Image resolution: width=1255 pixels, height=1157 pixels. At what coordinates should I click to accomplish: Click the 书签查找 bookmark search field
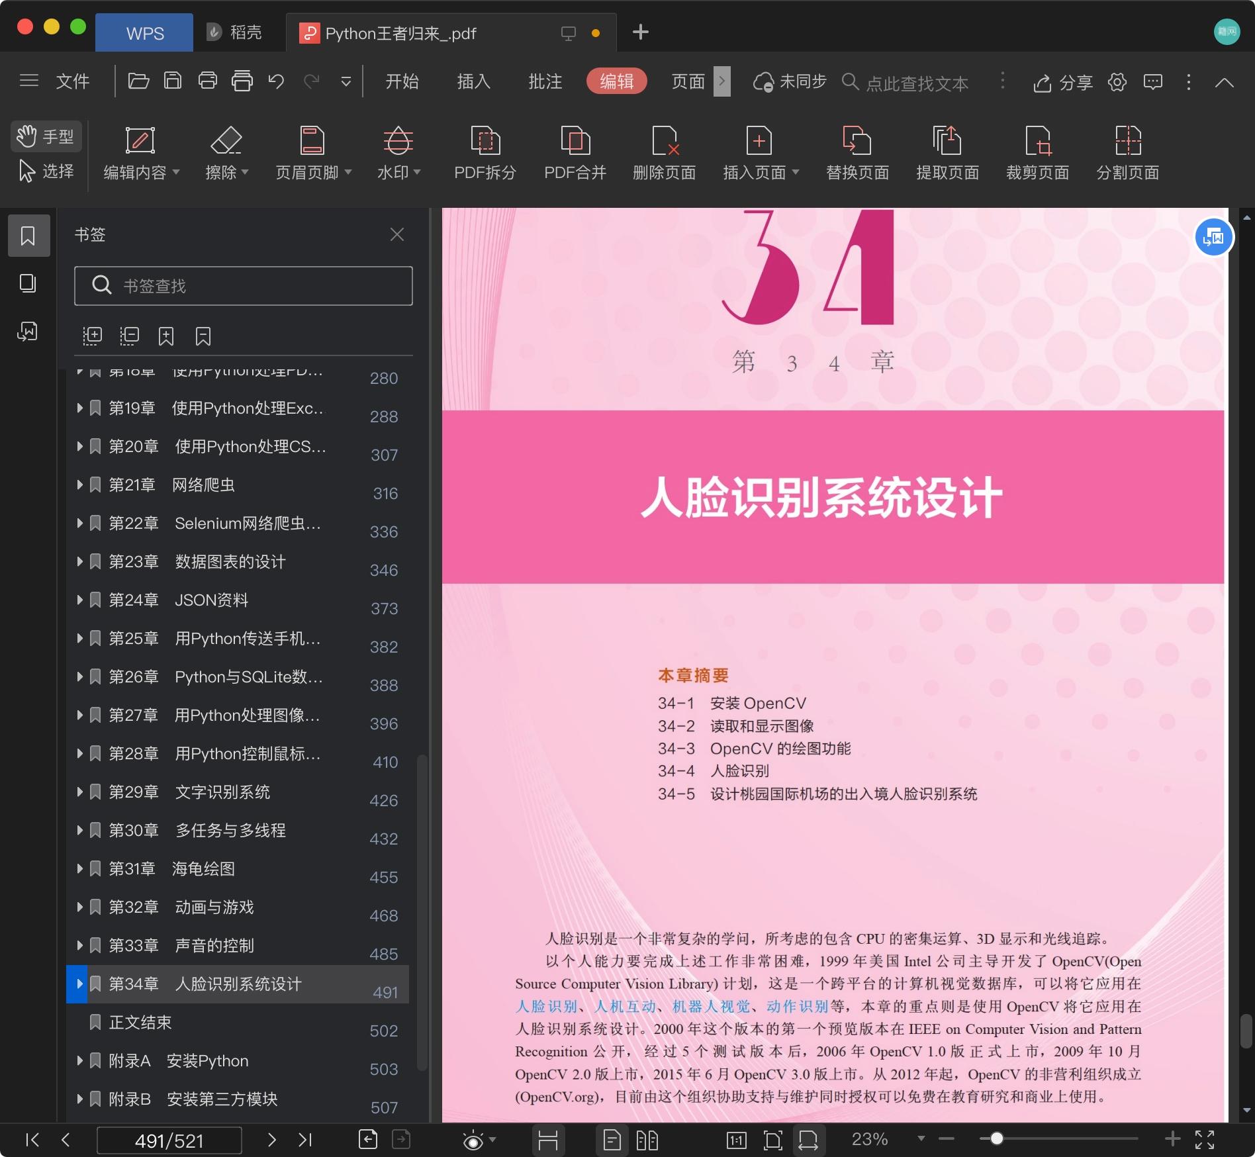(x=244, y=286)
